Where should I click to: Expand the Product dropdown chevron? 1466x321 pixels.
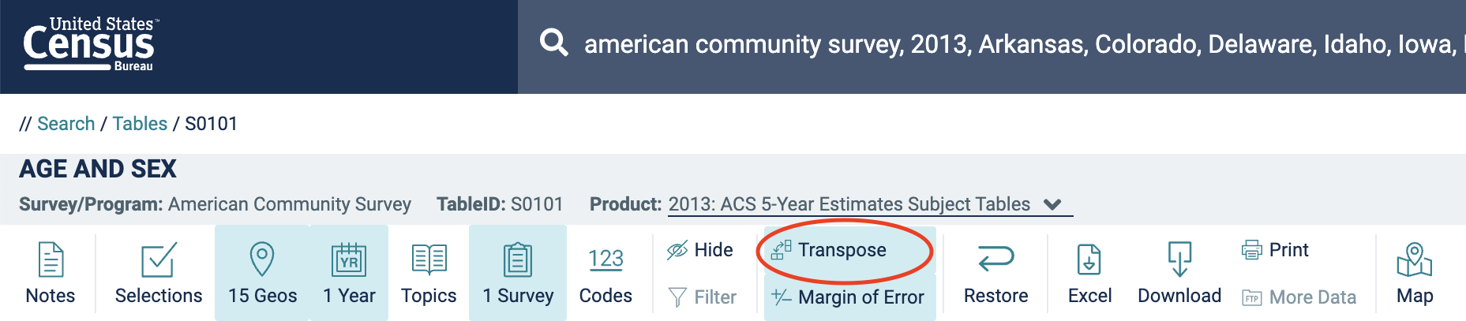(x=1052, y=205)
